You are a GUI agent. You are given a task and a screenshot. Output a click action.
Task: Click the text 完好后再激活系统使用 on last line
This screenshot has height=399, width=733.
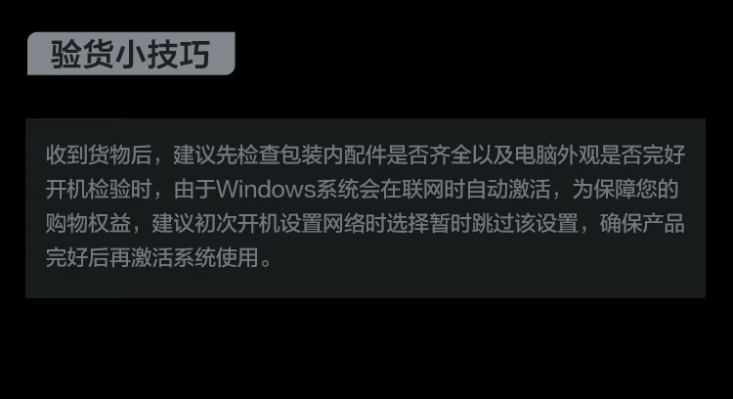151,257
